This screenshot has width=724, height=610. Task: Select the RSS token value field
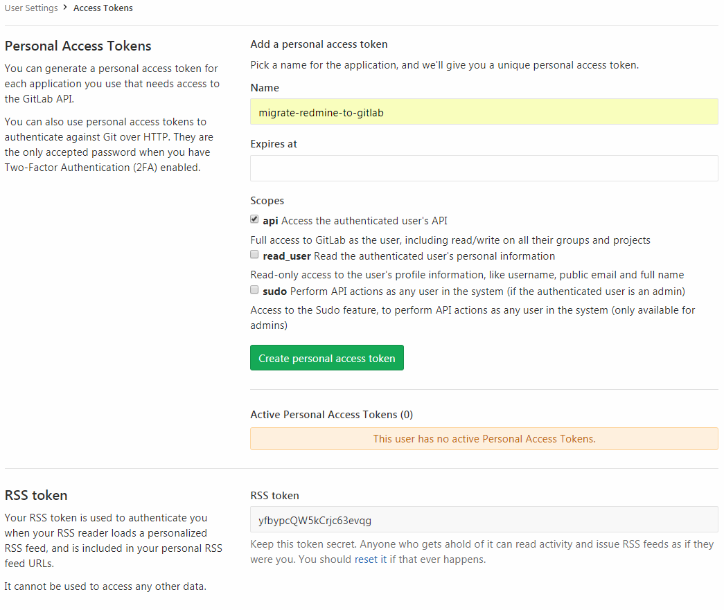pyautogui.click(x=484, y=519)
